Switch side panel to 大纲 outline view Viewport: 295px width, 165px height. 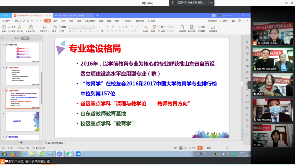16,38
